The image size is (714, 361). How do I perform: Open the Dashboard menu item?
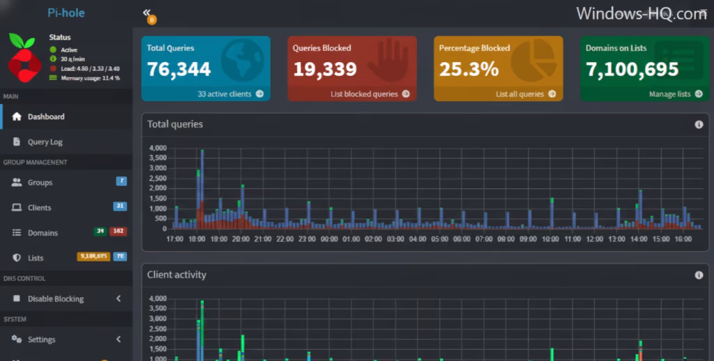(x=66, y=116)
